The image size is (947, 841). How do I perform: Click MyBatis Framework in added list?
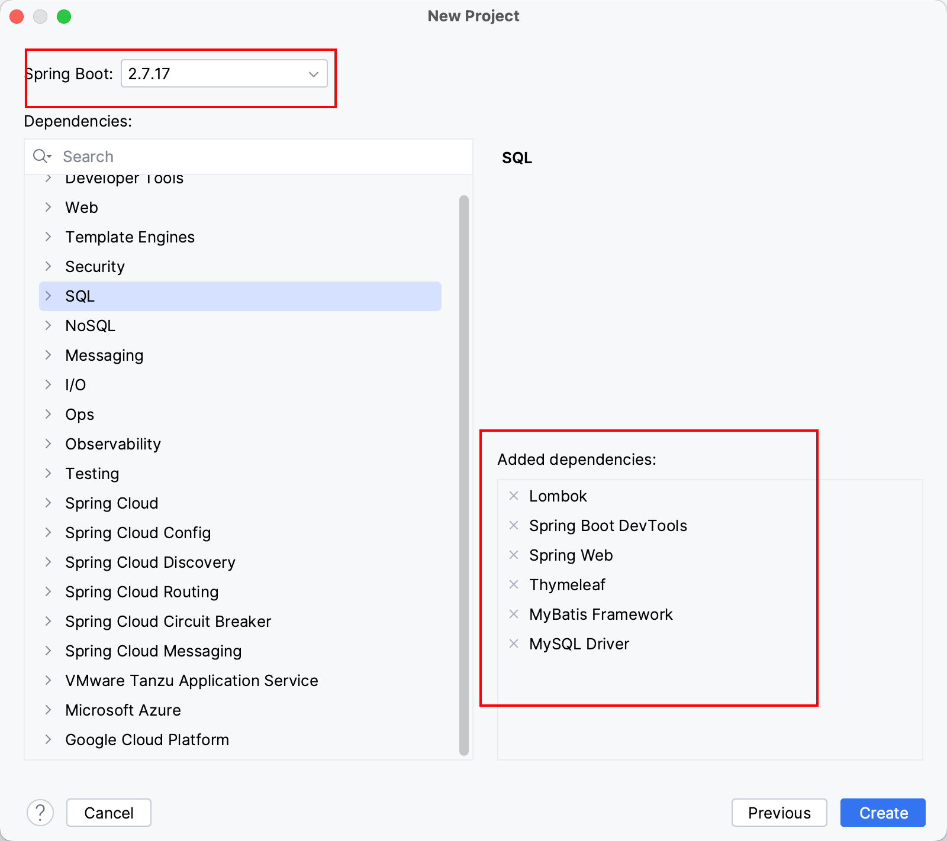point(601,614)
